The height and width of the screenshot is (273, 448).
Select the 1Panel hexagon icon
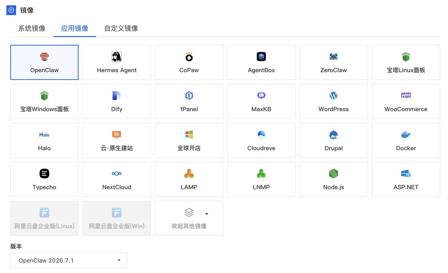pyautogui.click(x=189, y=96)
